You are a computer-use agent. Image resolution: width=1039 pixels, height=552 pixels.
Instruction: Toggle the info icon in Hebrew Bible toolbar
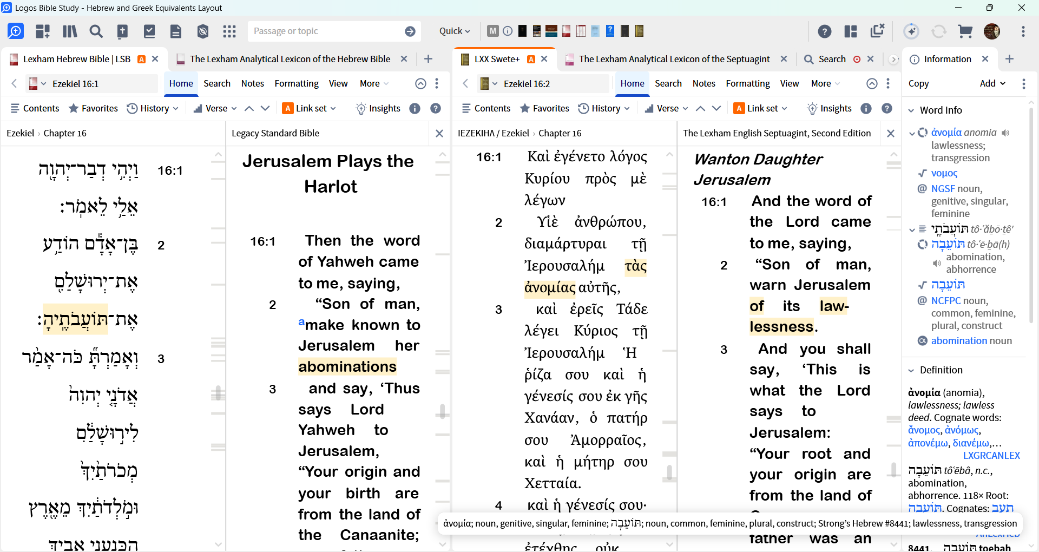coord(415,109)
